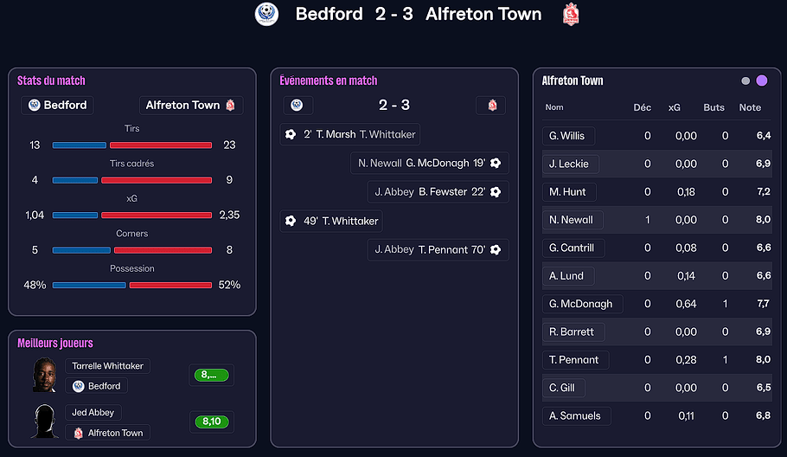Click the red possession bar
Image resolution: width=787 pixels, height=457 pixels.
tap(170, 285)
